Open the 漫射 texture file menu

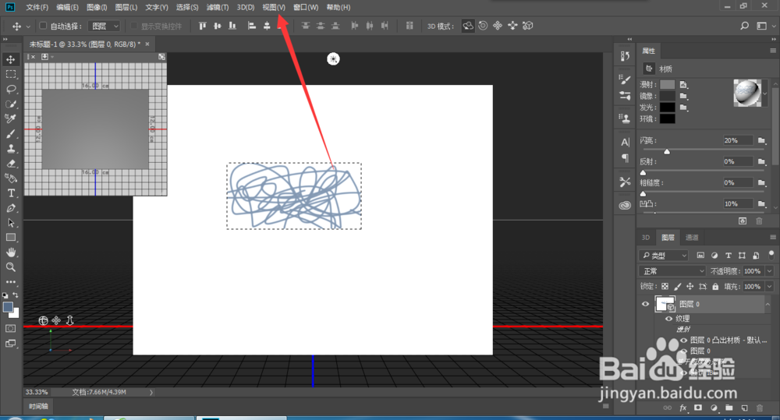(683, 84)
